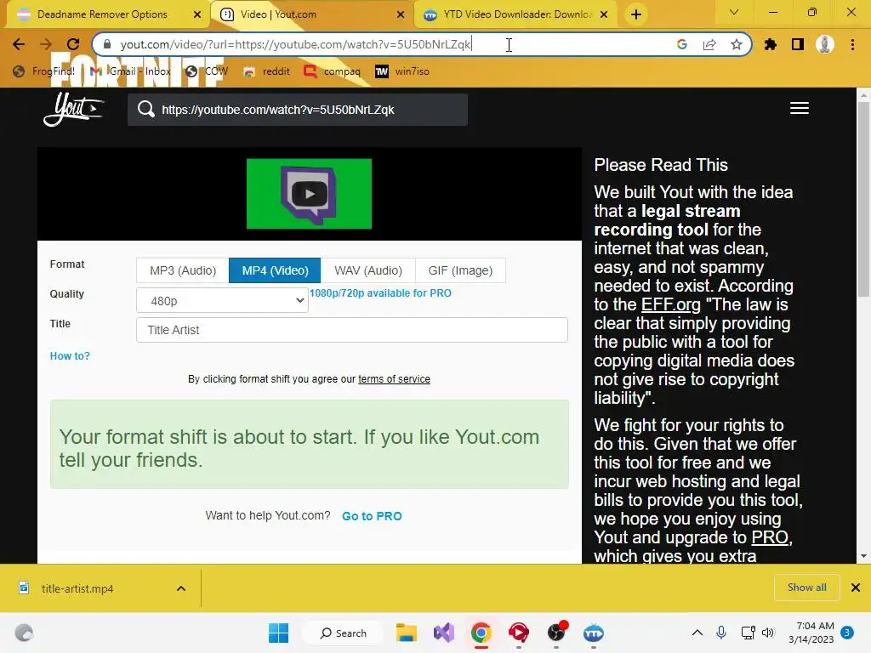
Task: Play the video preview thumbnail
Action: click(x=309, y=194)
